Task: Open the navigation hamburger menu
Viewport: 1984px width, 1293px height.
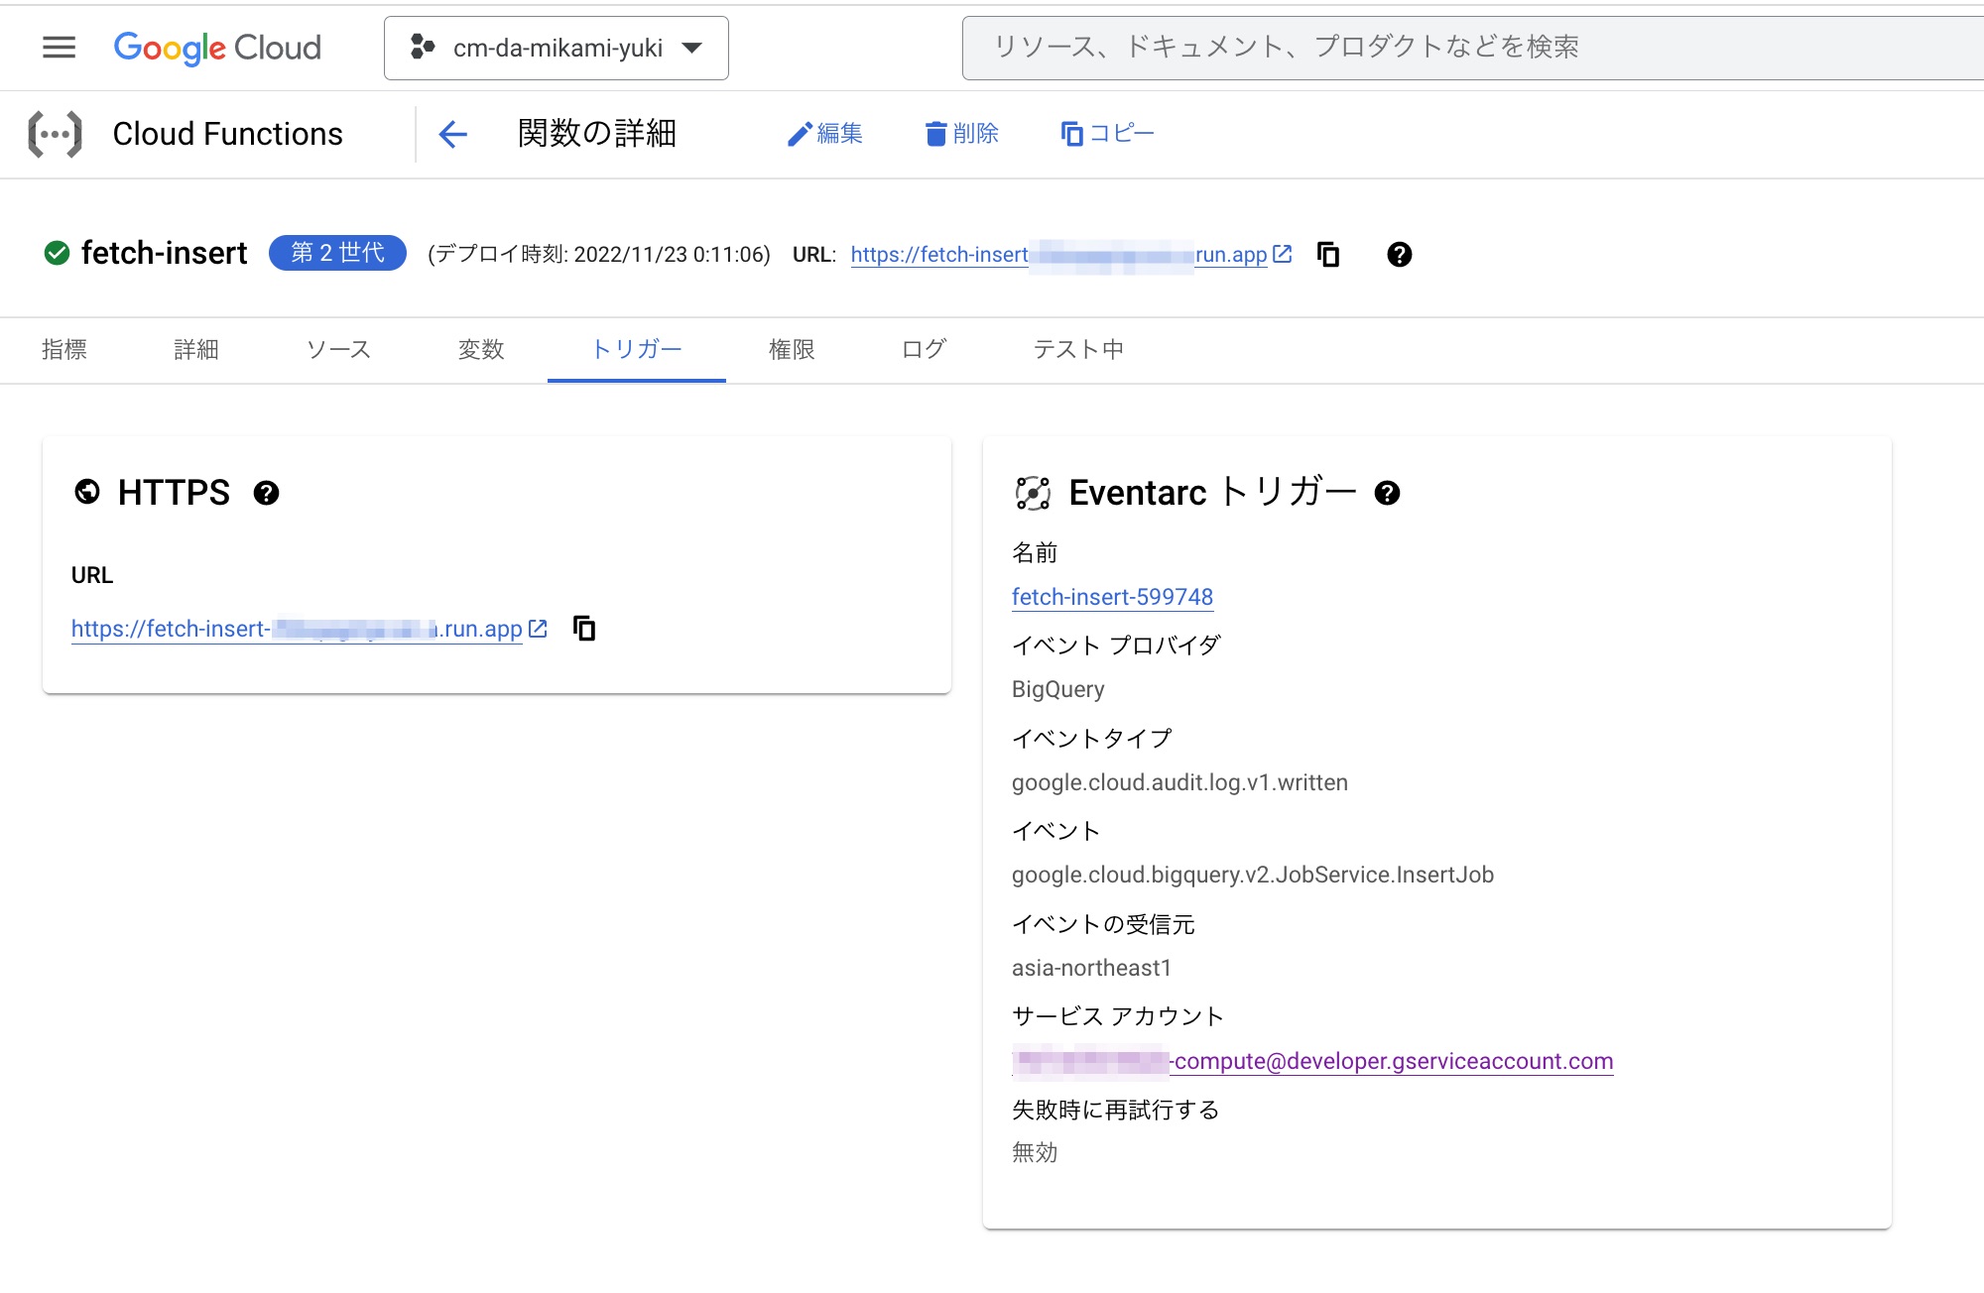Action: (59, 48)
